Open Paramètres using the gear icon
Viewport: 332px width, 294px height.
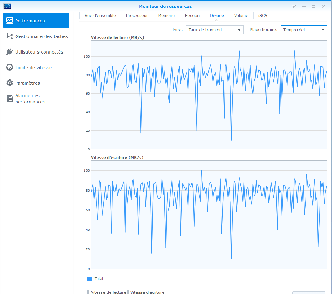point(10,83)
